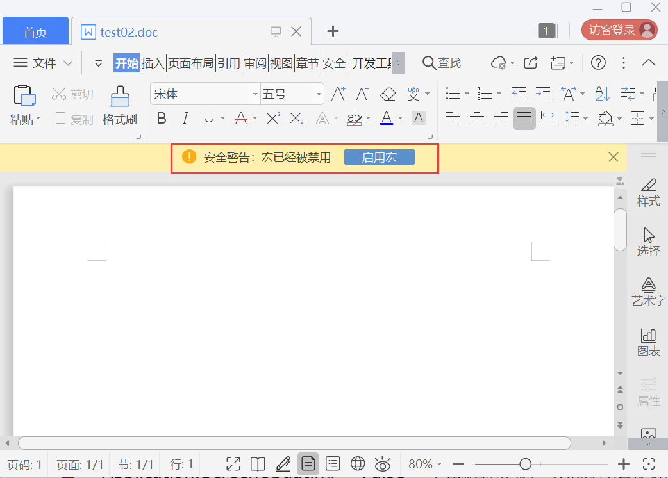Enable eye protection mode in status bar
The height and width of the screenshot is (478, 668).
(383, 463)
